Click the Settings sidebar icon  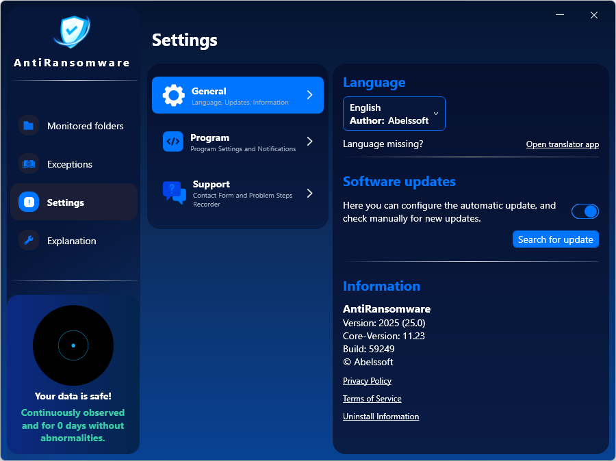pyautogui.click(x=29, y=202)
